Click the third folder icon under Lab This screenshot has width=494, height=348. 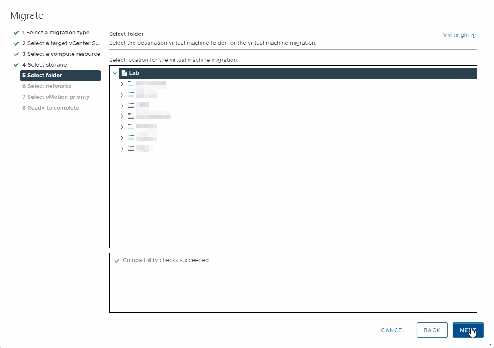point(131,105)
